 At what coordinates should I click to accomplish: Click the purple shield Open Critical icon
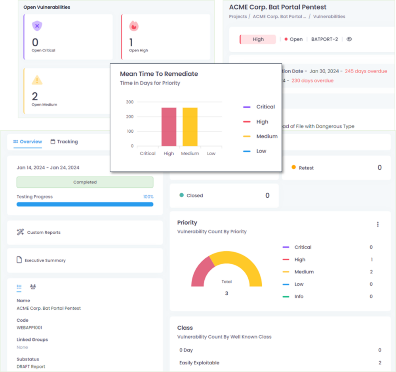[37, 26]
